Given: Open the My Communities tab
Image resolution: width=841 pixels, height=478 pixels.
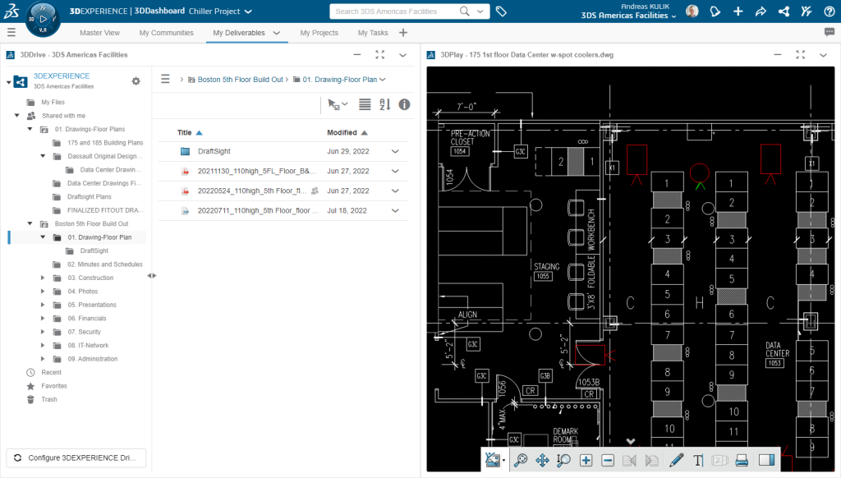Looking at the screenshot, I should [x=166, y=33].
